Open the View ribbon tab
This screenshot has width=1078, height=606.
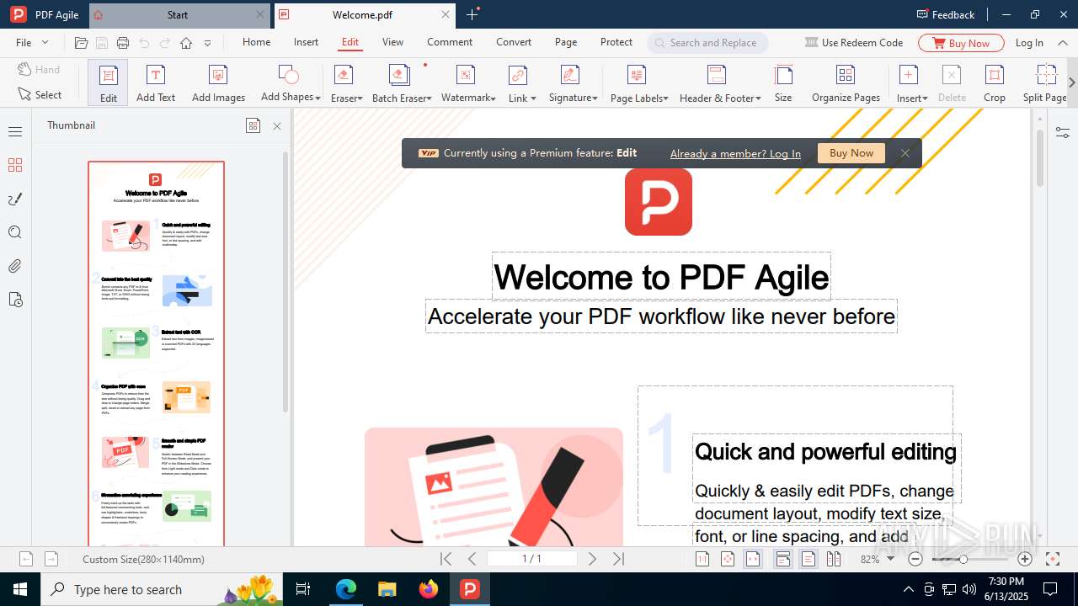click(x=392, y=42)
